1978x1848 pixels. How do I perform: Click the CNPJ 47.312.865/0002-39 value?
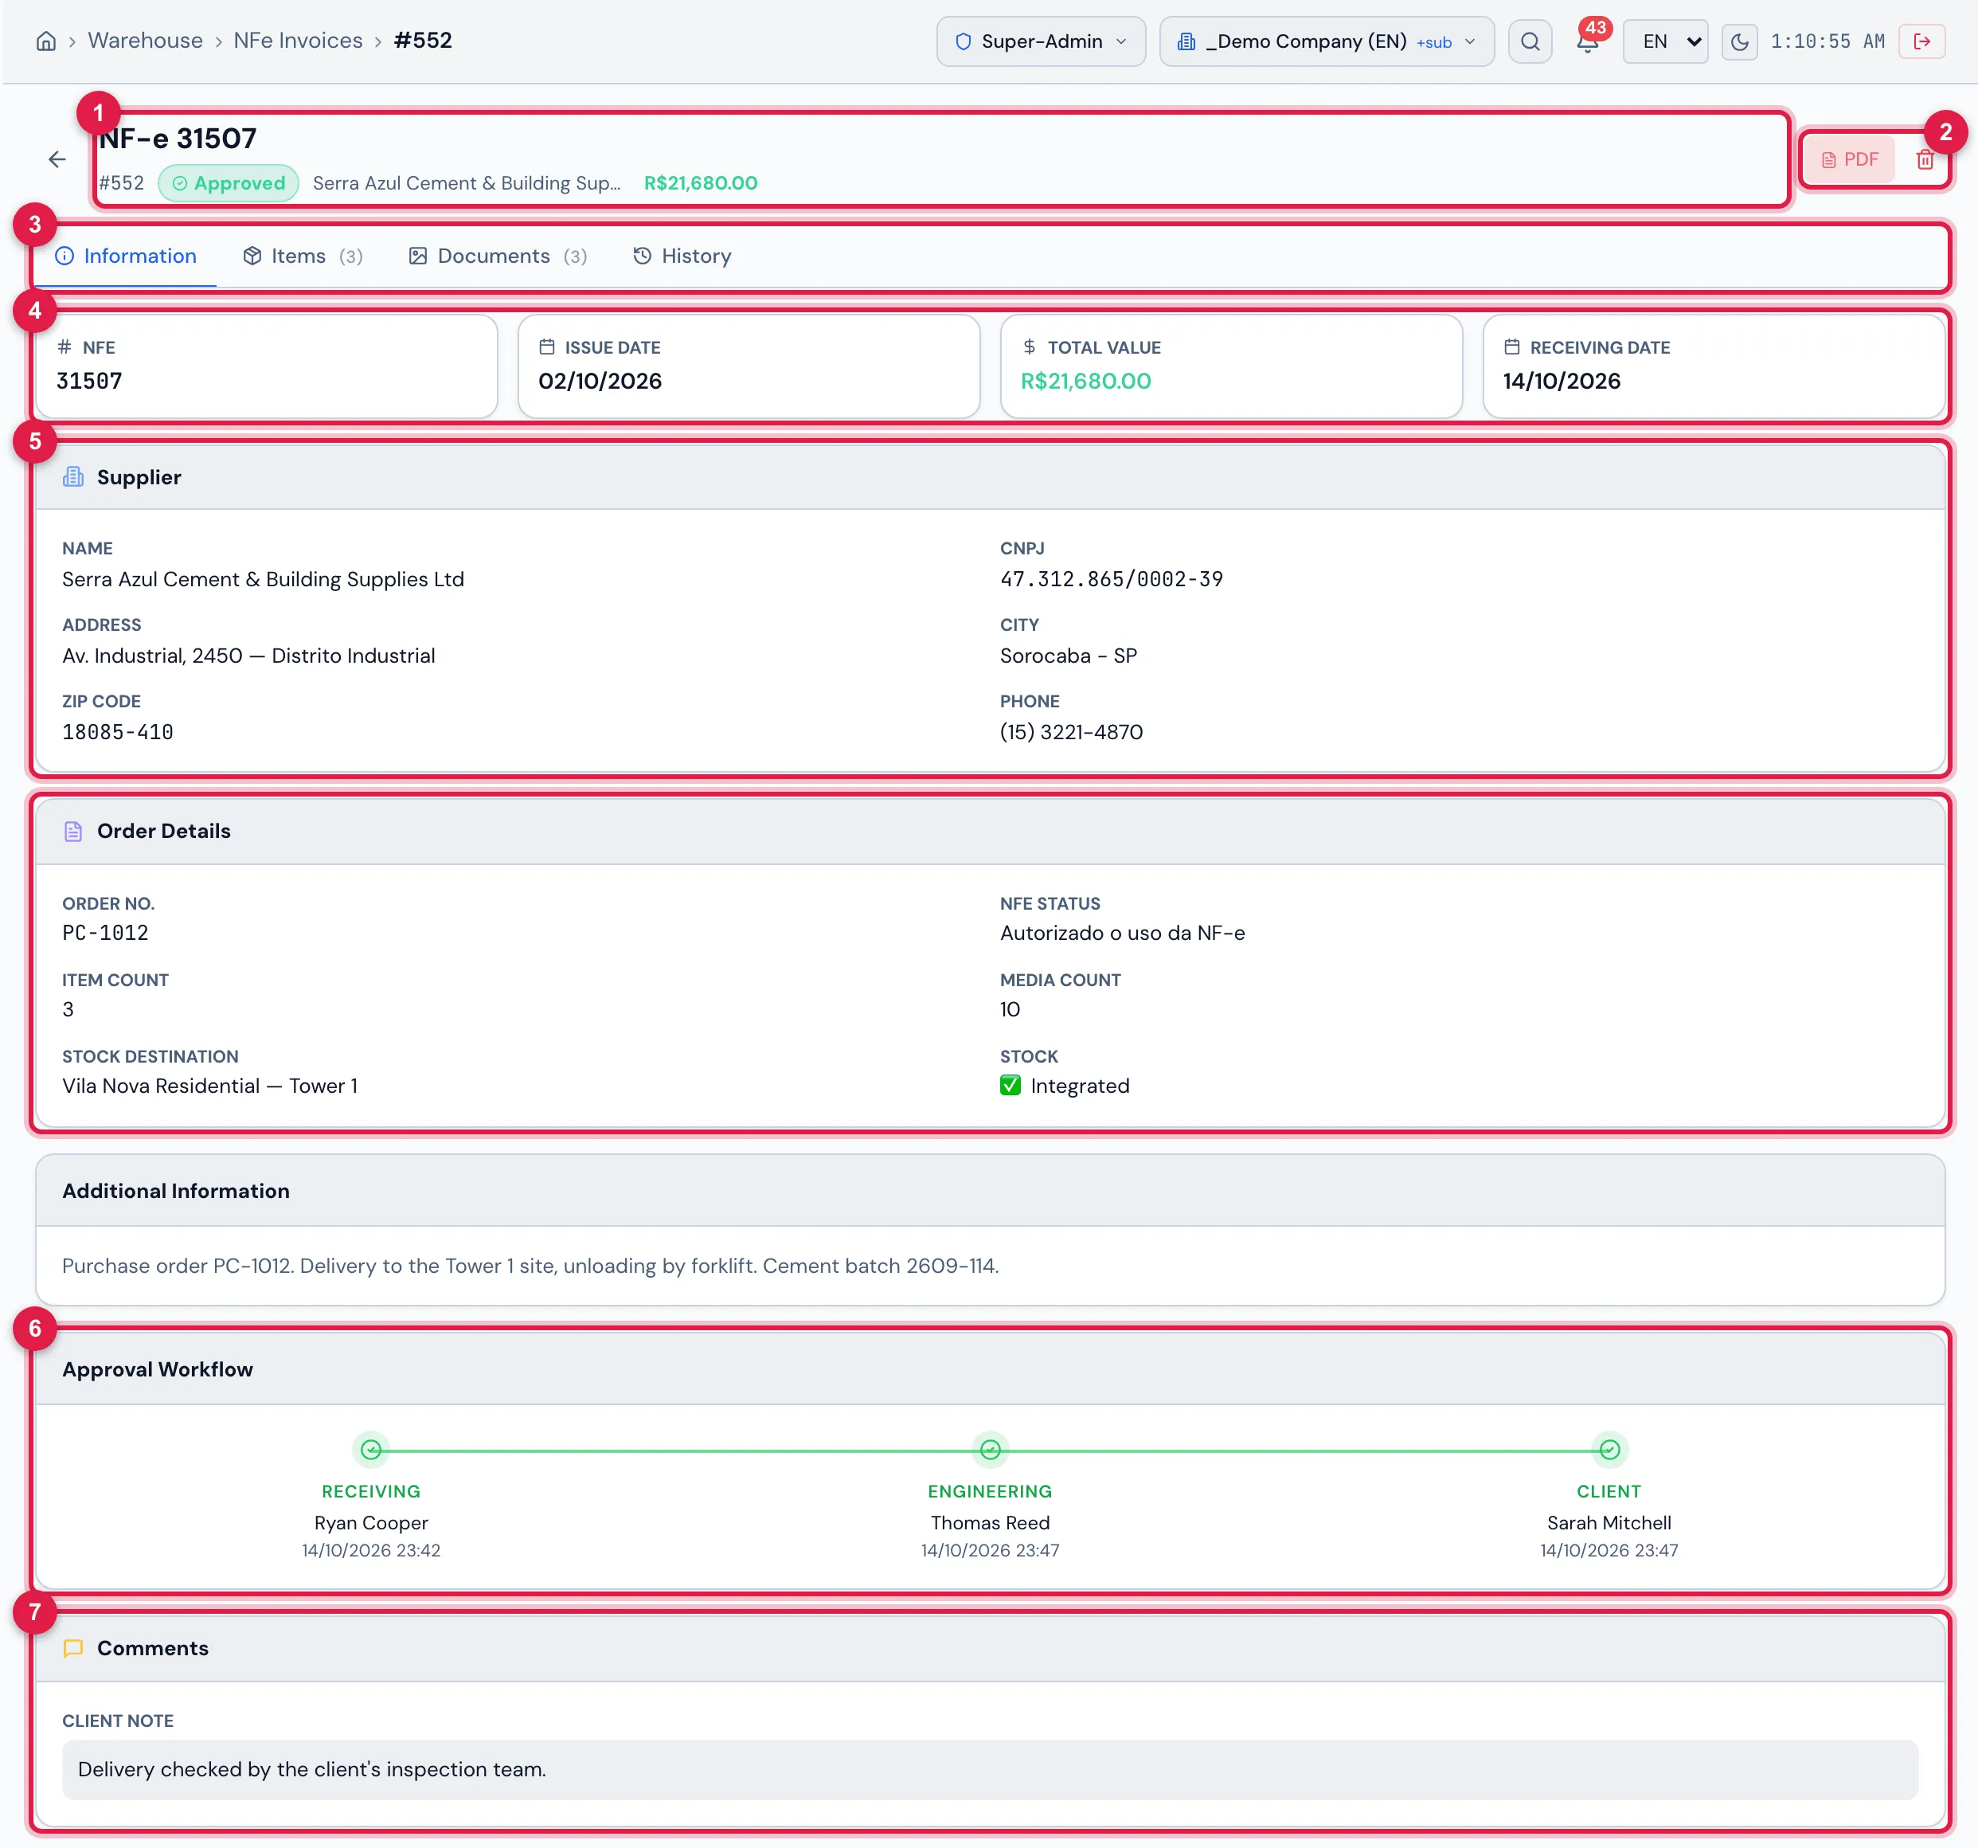tap(1112, 579)
